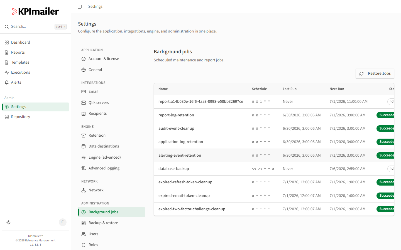Open Users administration section
Screen dimensions: 401x250
coord(111,234)
